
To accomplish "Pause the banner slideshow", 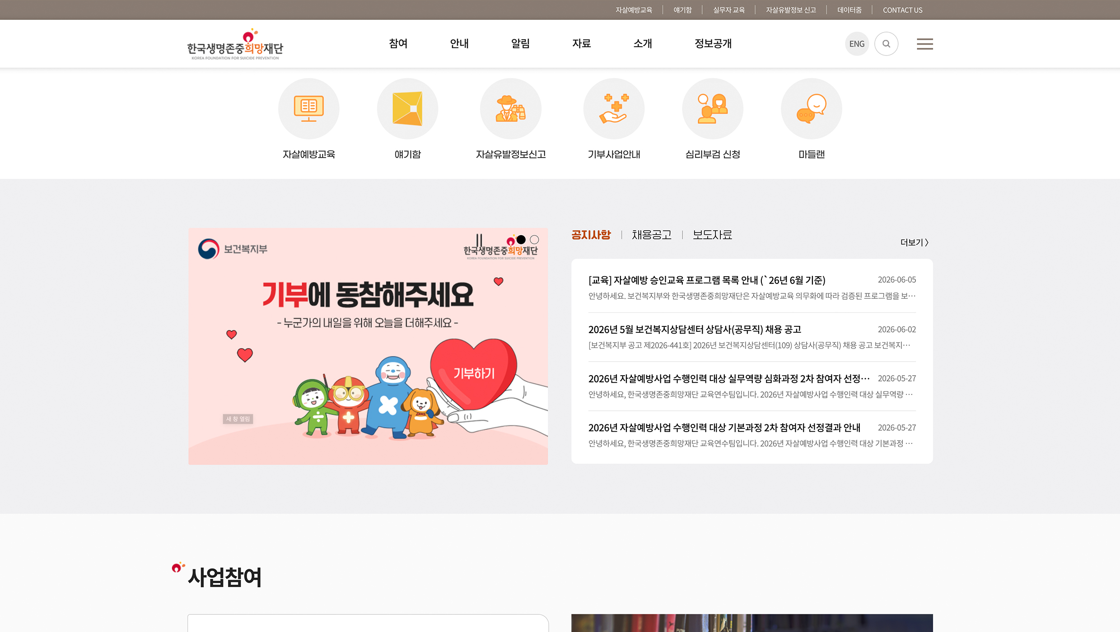I will coord(479,240).
